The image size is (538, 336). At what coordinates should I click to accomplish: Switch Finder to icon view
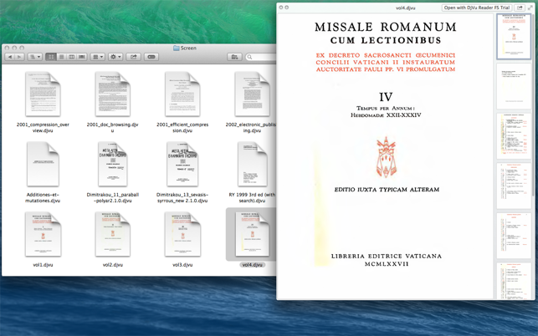[x=51, y=57]
